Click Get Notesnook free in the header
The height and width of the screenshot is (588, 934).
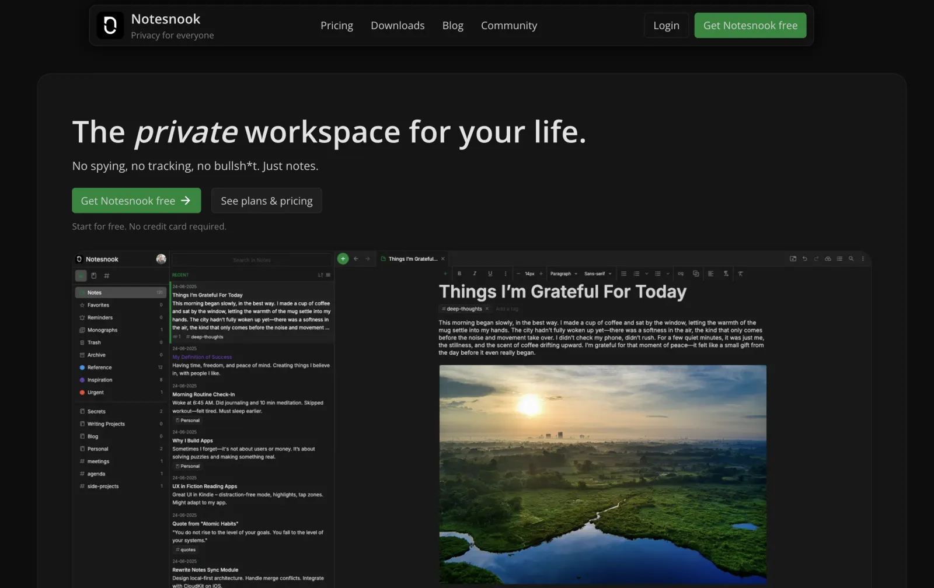[750, 26]
